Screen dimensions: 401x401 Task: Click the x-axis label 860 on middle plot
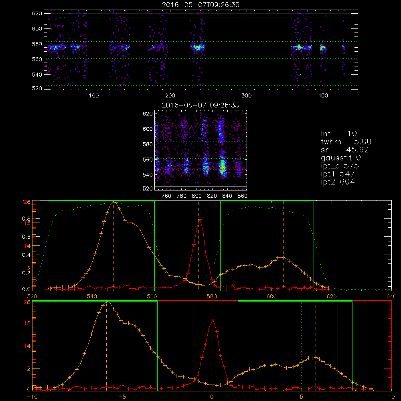click(243, 196)
